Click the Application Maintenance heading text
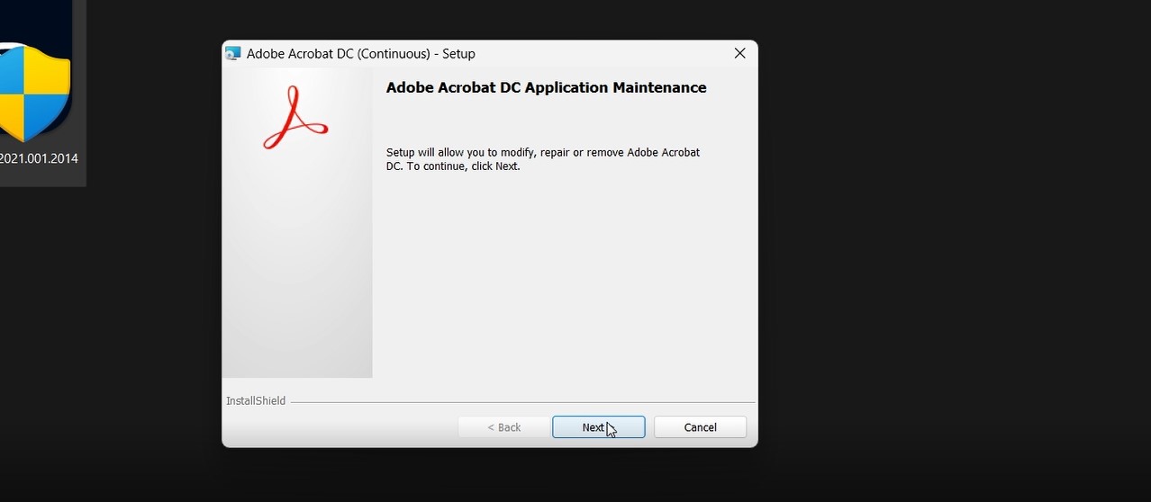1151x502 pixels. tap(546, 88)
